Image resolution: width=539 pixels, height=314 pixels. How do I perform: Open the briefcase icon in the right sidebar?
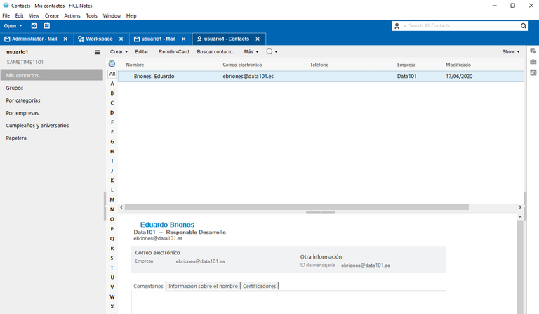tap(533, 62)
